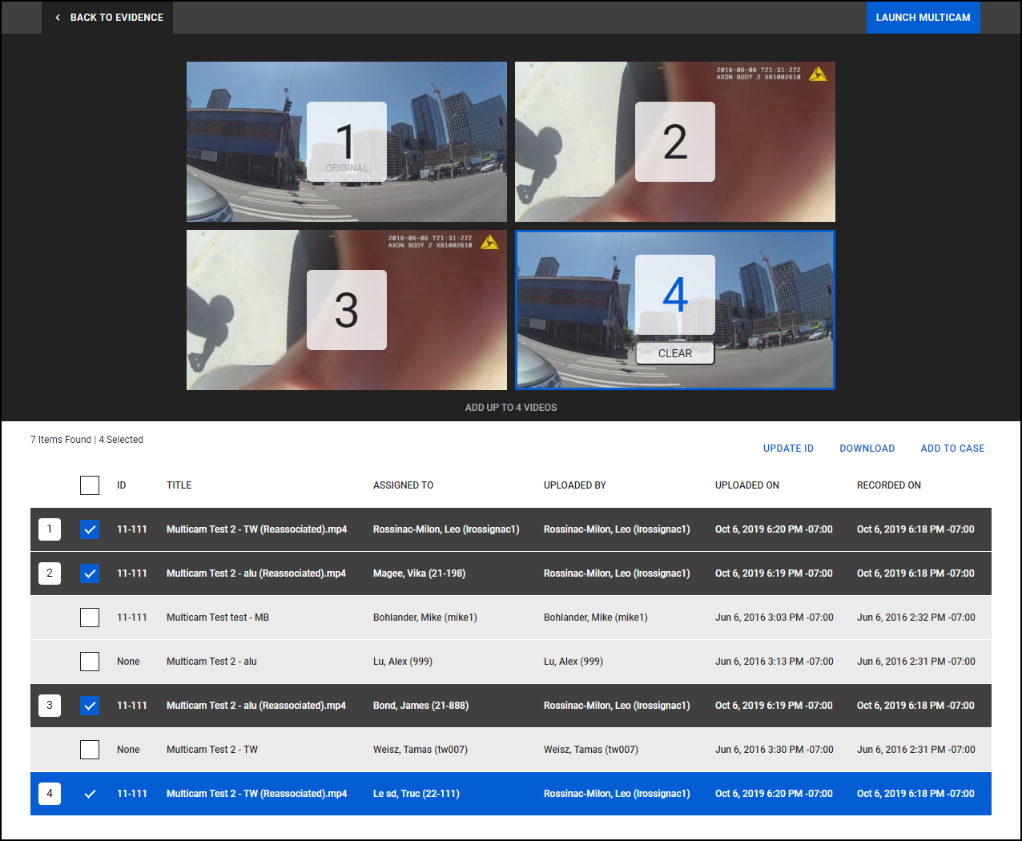Click the number 2 badge on Magee row

[x=50, y=573]
